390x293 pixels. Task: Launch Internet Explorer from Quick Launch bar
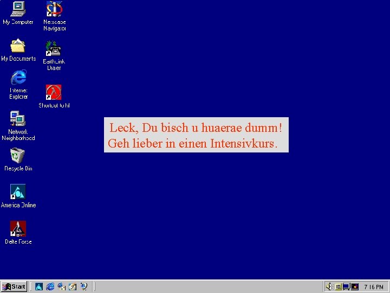point(50,286)
